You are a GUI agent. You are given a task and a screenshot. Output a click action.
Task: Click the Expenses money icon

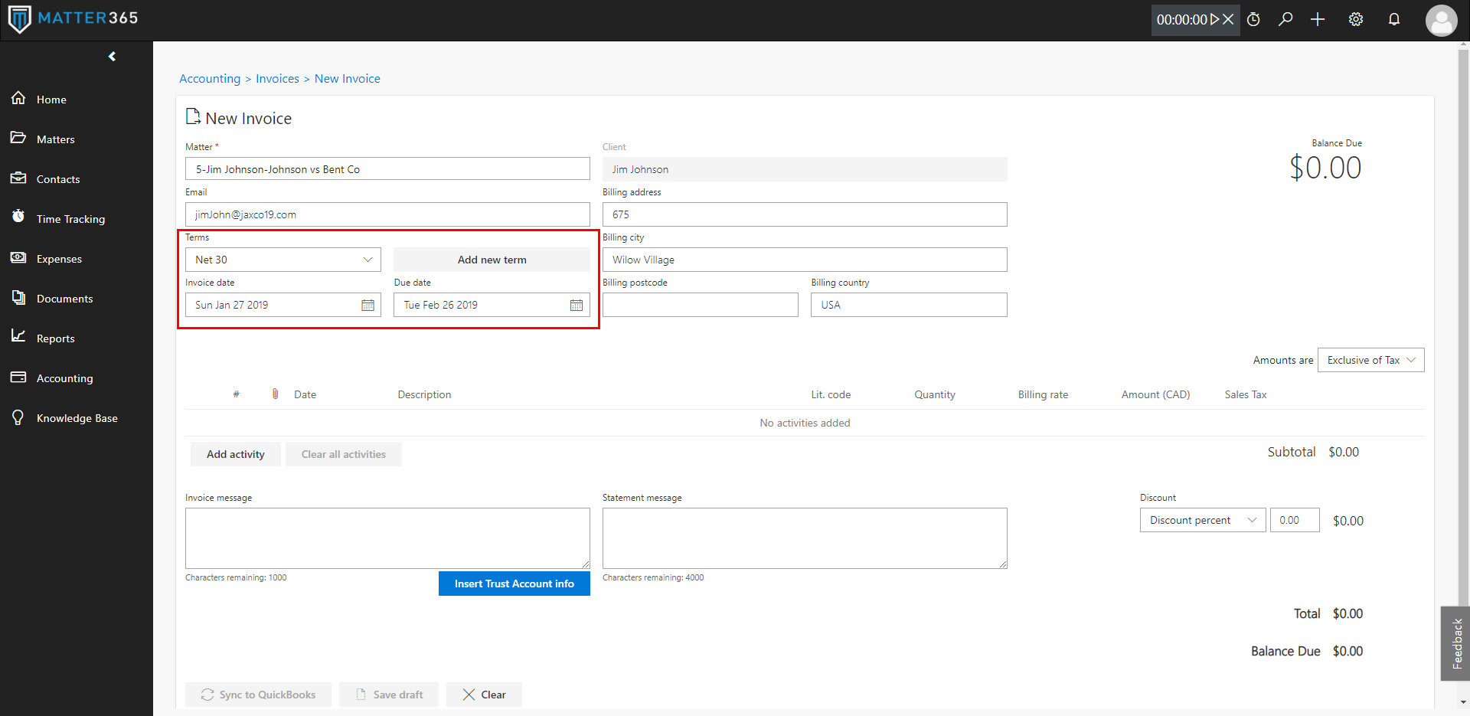pyautogui.click(x=18, y=258)
